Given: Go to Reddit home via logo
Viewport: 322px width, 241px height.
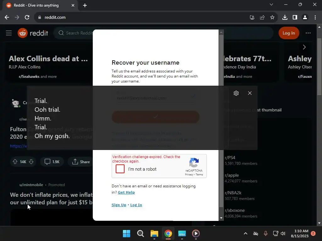Looking at the screenshot, I should 33,33.
